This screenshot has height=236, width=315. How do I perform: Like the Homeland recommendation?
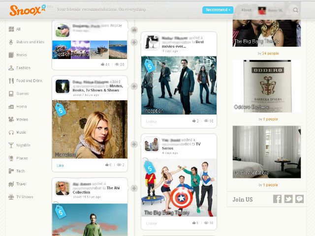pos(60,166)
